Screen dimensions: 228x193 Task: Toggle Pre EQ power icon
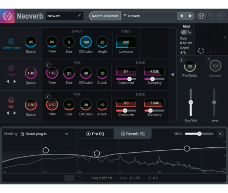tap(88, 134)
